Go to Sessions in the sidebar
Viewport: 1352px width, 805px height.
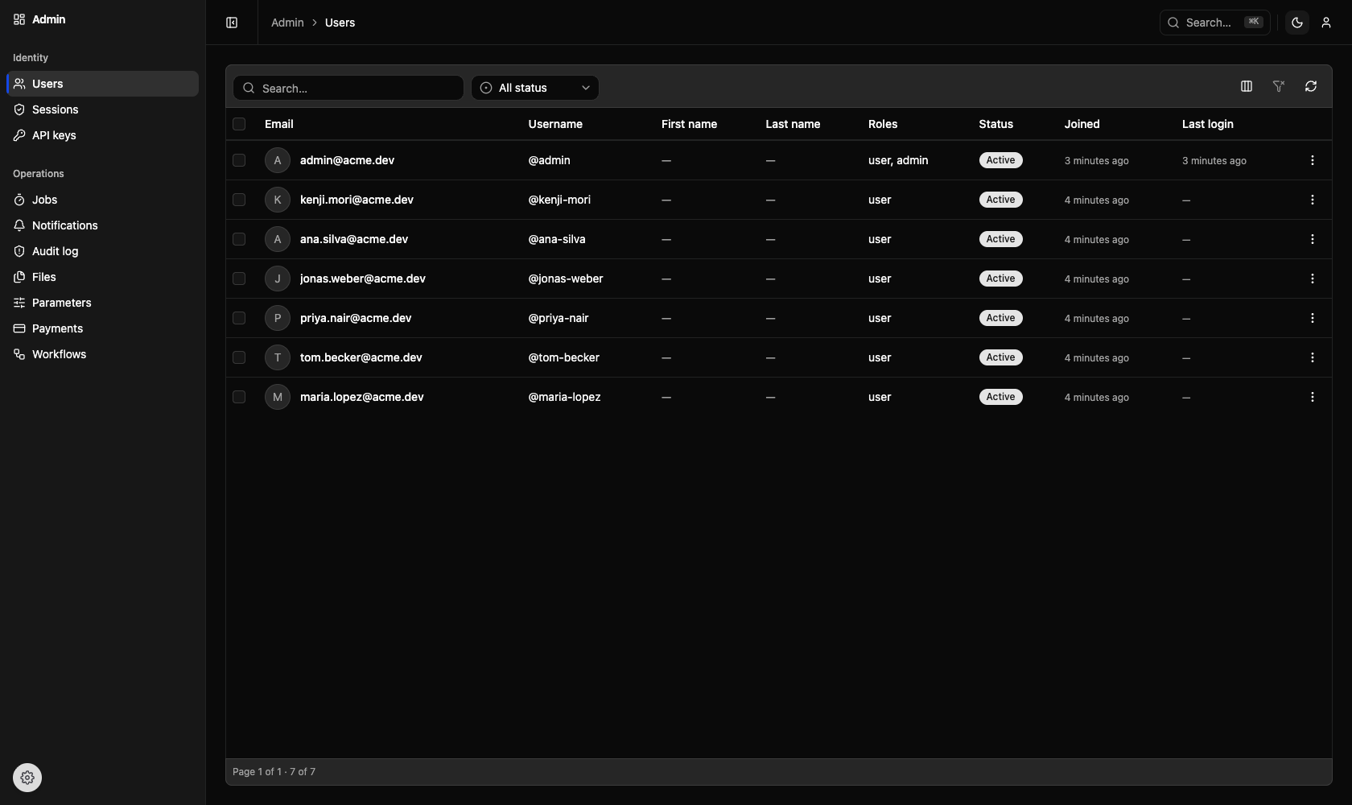102,109
